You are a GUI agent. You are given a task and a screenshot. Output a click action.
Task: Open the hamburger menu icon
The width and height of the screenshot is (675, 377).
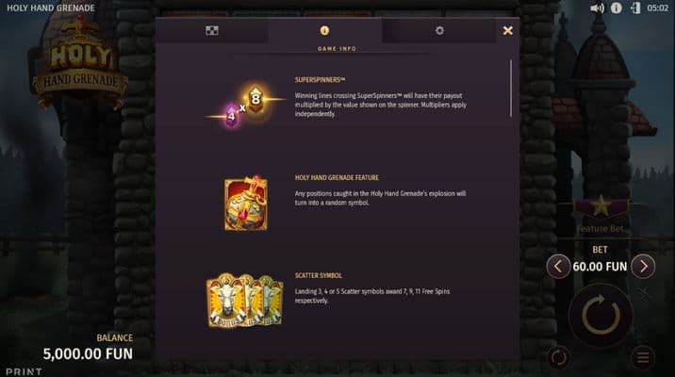643,357
